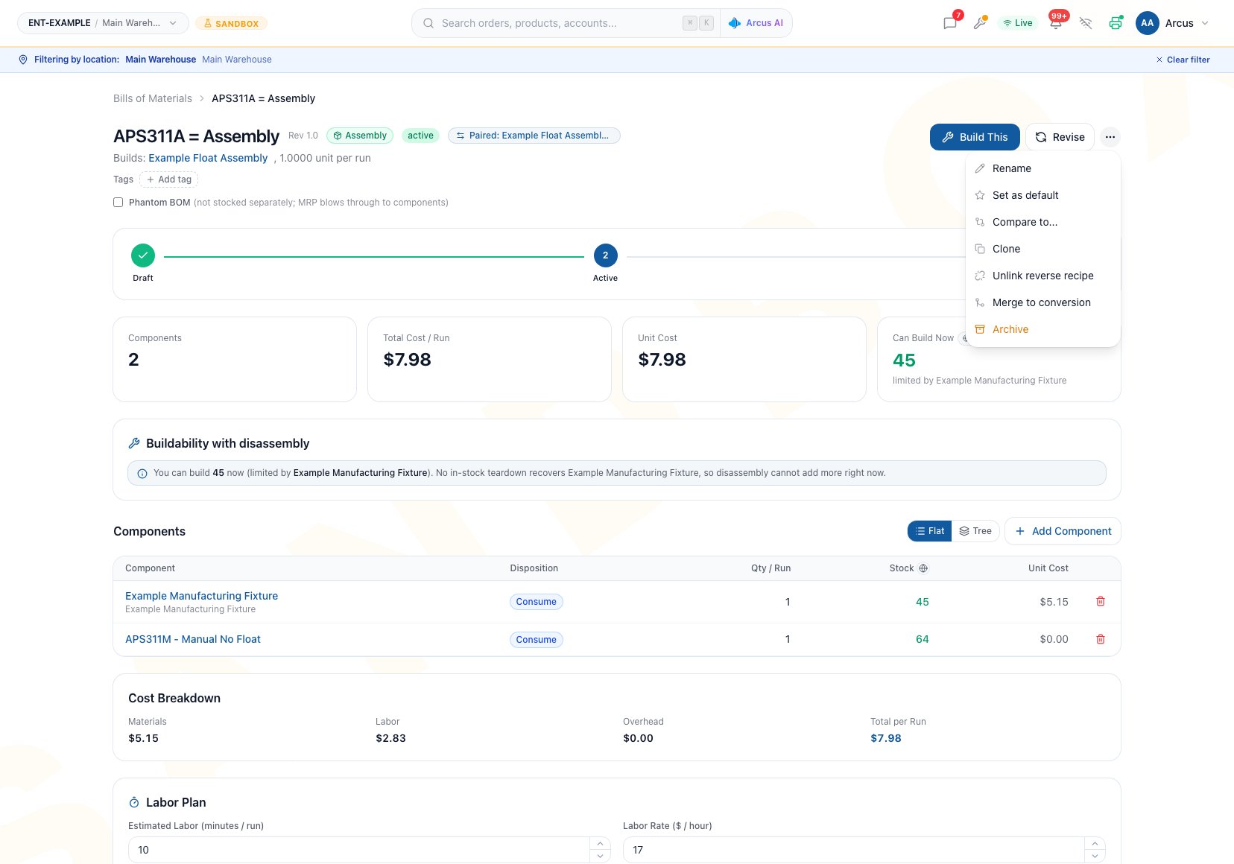Click the Component column header
1234x864 pixels.
pos(150,568)
